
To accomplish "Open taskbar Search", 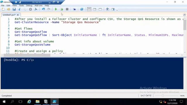I will [12, 101].
